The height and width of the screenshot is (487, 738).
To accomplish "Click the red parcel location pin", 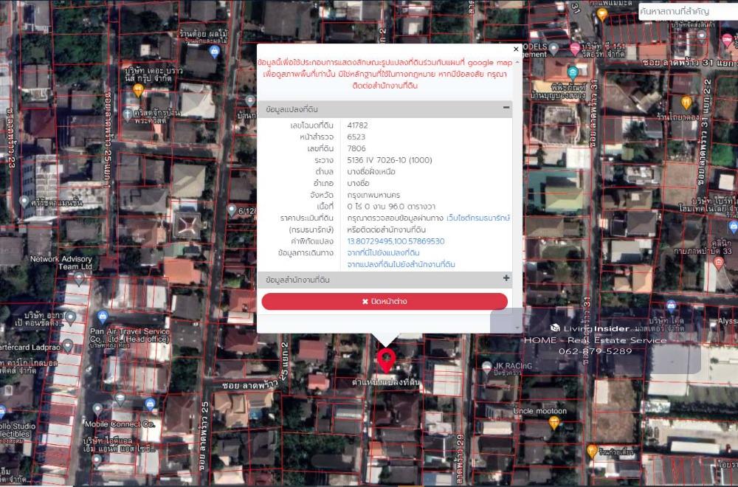I will coord(385,359).
